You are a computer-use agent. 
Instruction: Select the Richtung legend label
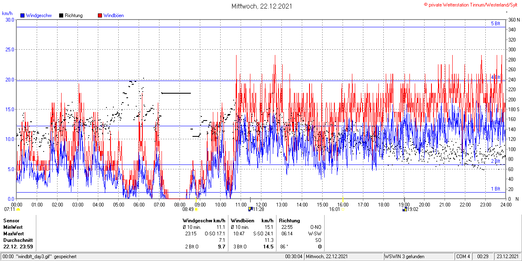(74, 15)
